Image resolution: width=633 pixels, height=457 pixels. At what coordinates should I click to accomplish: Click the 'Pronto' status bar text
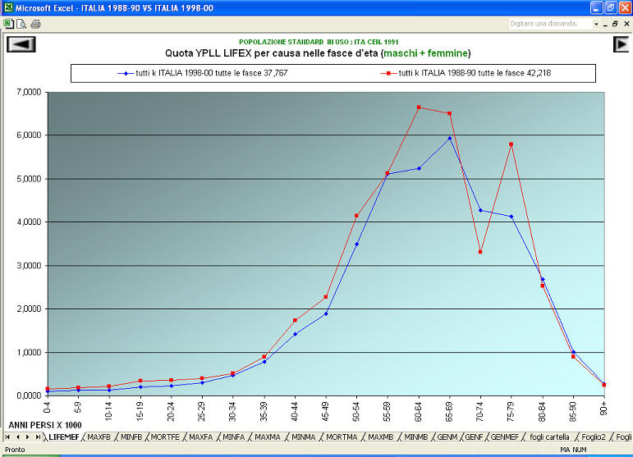(x=15, y=450)
